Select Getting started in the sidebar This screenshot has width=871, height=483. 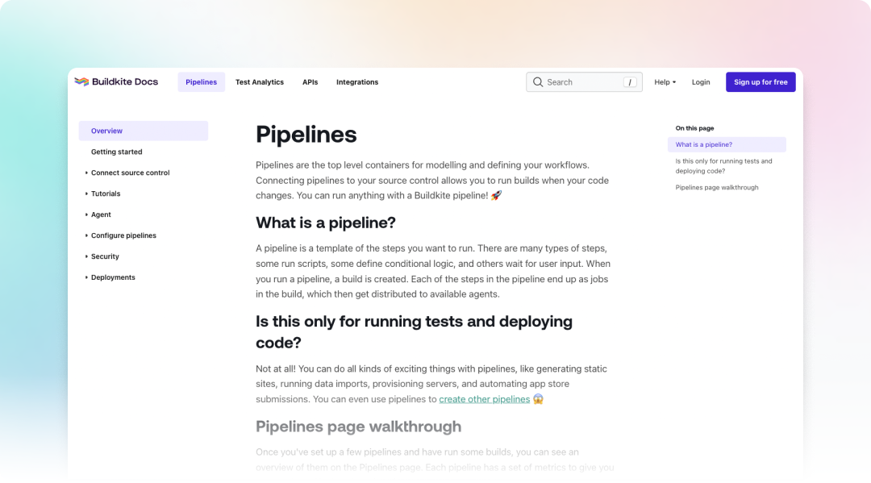click(x=116, y=152)
